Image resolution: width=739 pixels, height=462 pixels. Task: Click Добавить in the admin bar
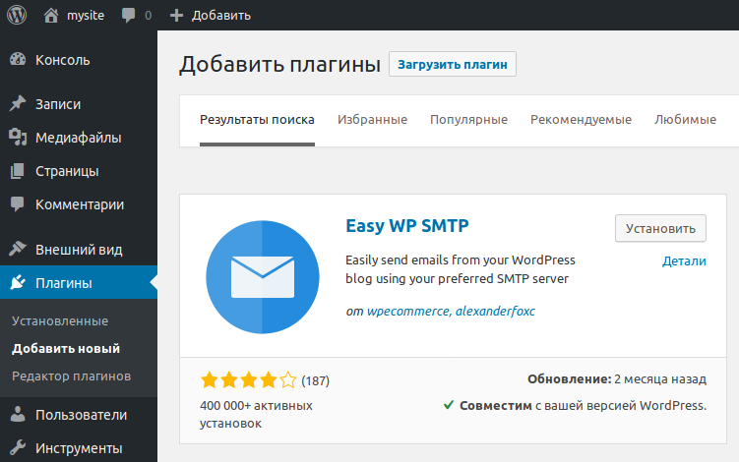(221, 16)
